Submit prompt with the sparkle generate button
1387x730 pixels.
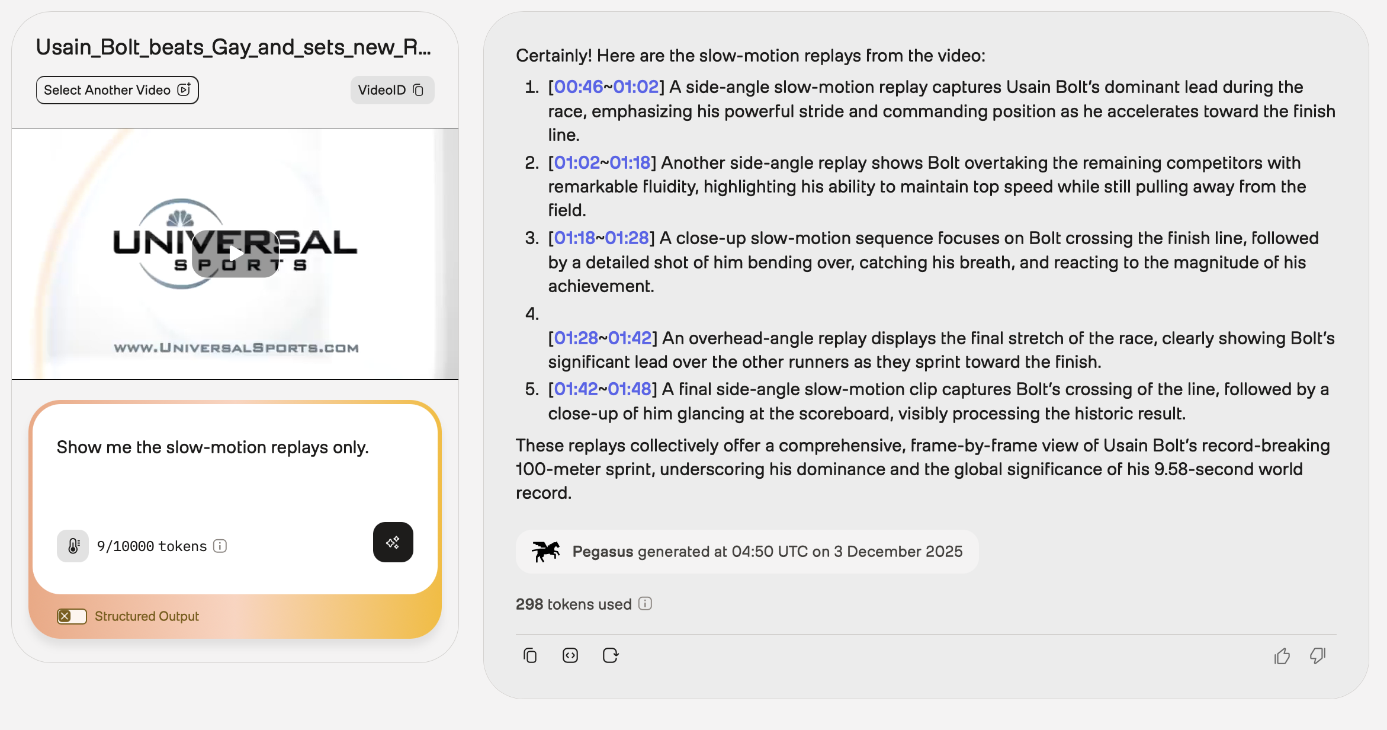point(393,542)
